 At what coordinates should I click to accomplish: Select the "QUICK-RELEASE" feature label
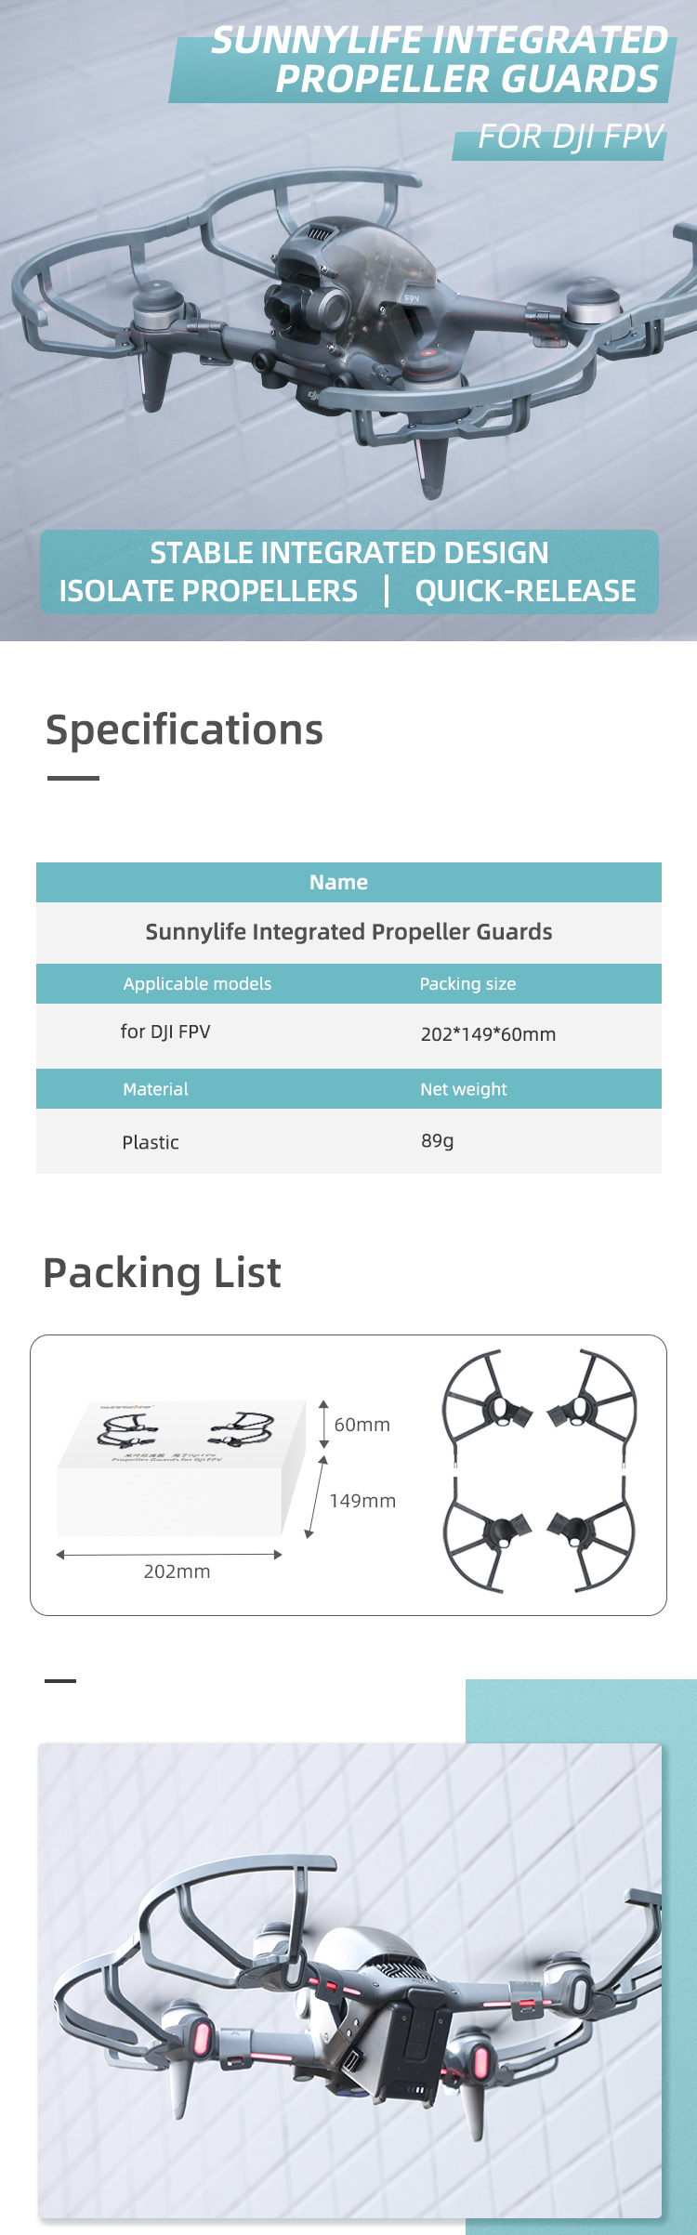[525, 591]
